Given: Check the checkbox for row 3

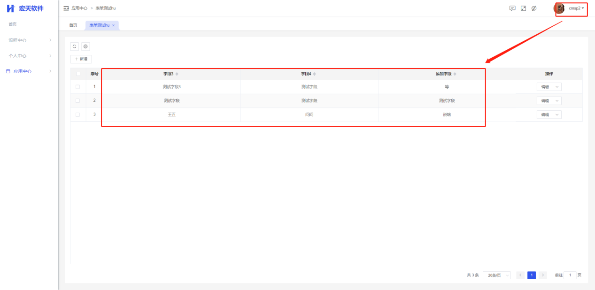Looking at the screenshot, I should click(x=78, y=114).
